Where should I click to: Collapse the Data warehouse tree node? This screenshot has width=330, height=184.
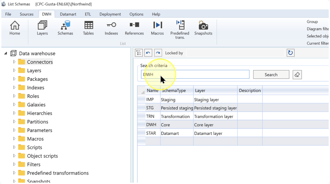coord(5,53)
